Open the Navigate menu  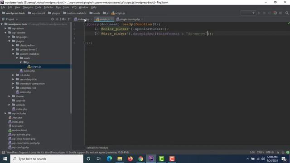click(28, 7)
